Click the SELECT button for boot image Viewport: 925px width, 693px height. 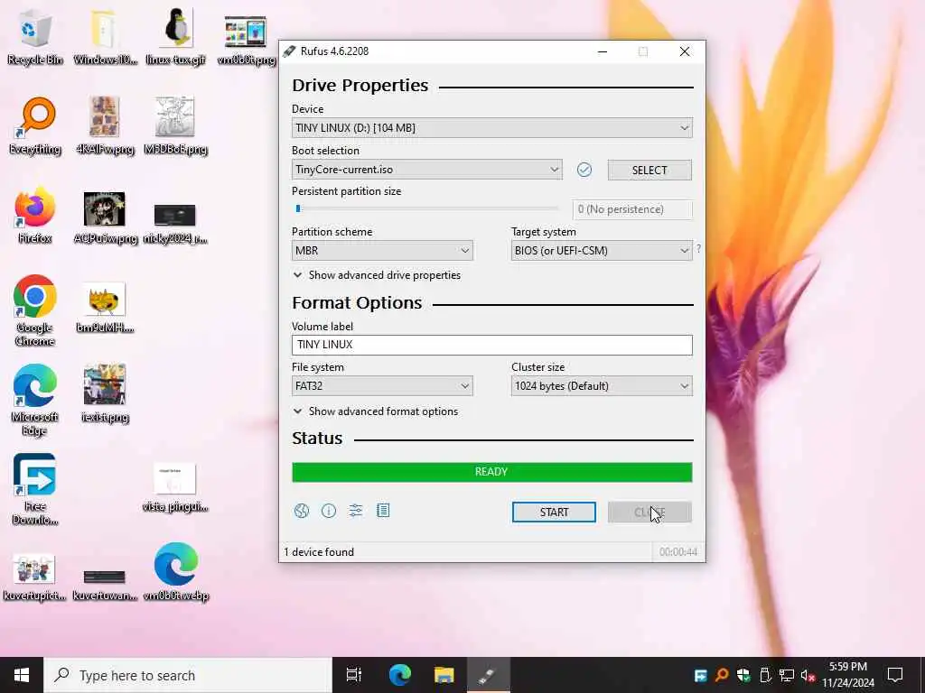point(649,171)
